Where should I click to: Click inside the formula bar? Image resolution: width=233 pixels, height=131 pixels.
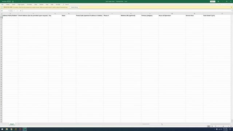(x=126, y=11)
